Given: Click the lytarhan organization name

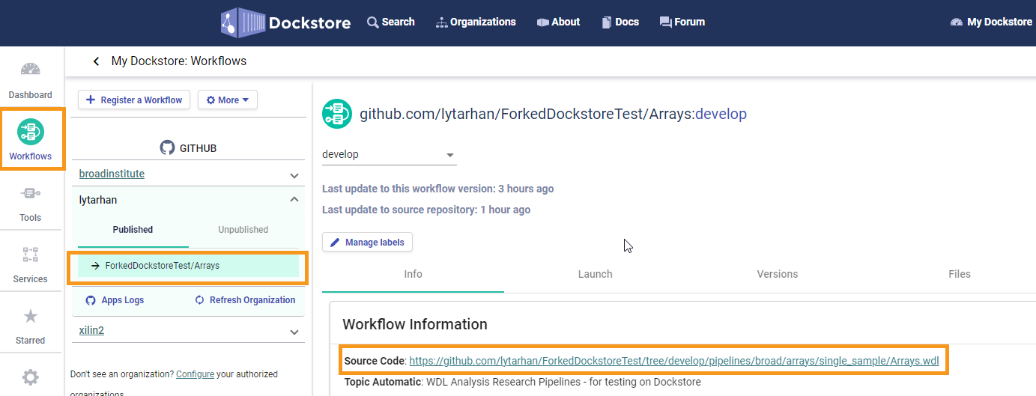Looking at the screenshot, I should 98,200.
